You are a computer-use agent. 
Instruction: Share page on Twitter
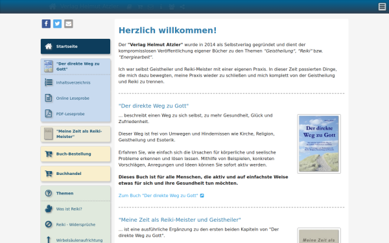tap(57, 24)
